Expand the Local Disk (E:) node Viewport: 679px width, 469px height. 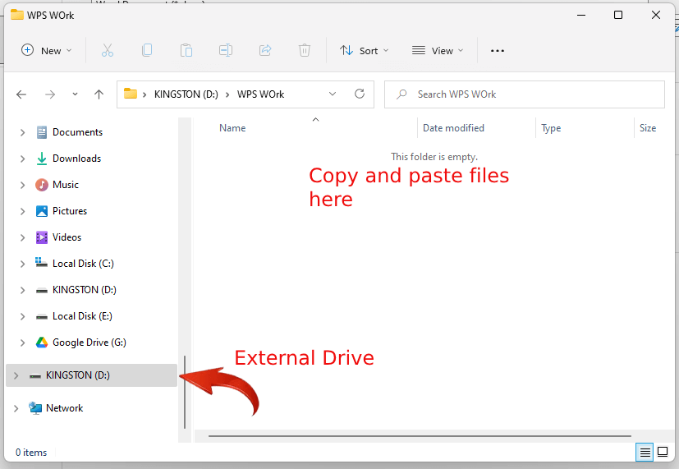tap(22, 316)
